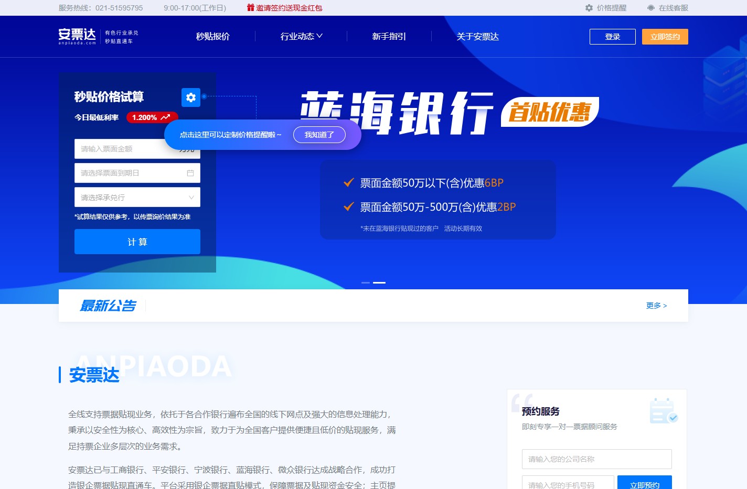Dismiss tooltip with 我知道了 button

coord(319,135)
